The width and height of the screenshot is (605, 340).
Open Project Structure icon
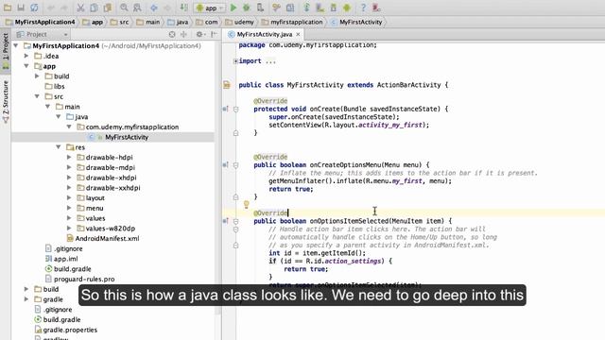click(x=290, y=8)
